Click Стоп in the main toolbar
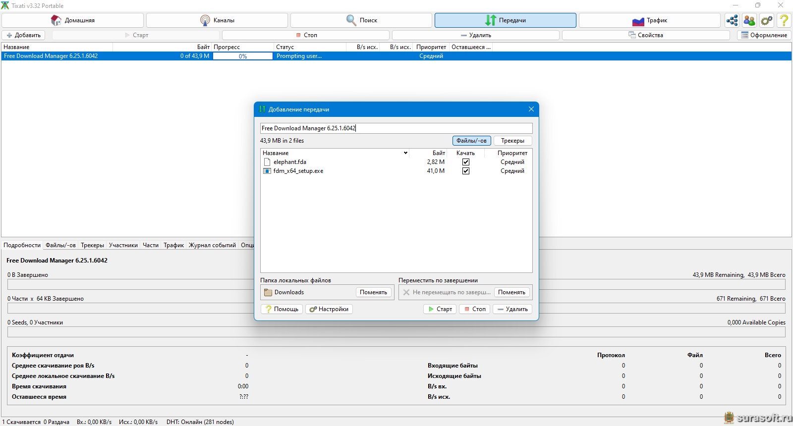 tap(306, 35)
